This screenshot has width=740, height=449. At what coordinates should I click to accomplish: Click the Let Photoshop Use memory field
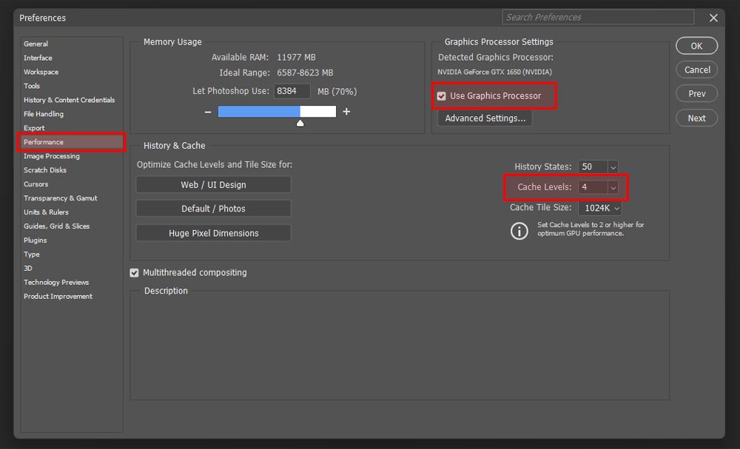pos(292,91)
